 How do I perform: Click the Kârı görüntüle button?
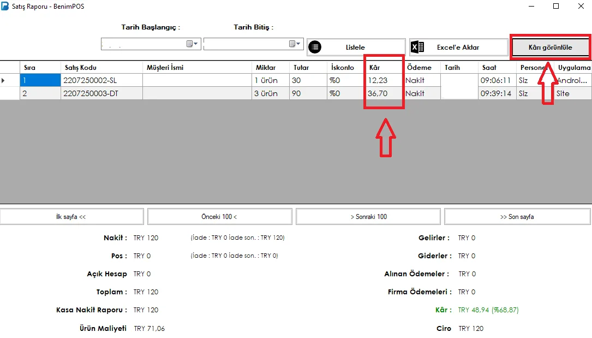(x=550, y=47)
